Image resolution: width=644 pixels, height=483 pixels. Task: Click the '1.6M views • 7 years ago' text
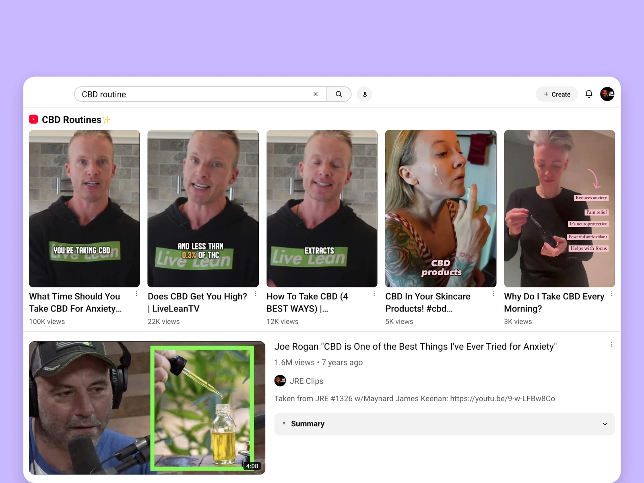[318, 362]
